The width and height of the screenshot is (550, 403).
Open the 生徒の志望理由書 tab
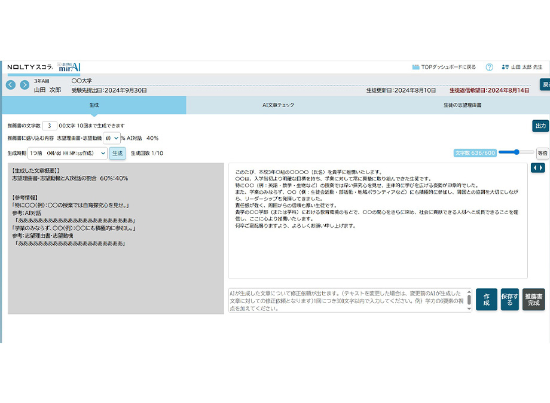click(462, 105)
